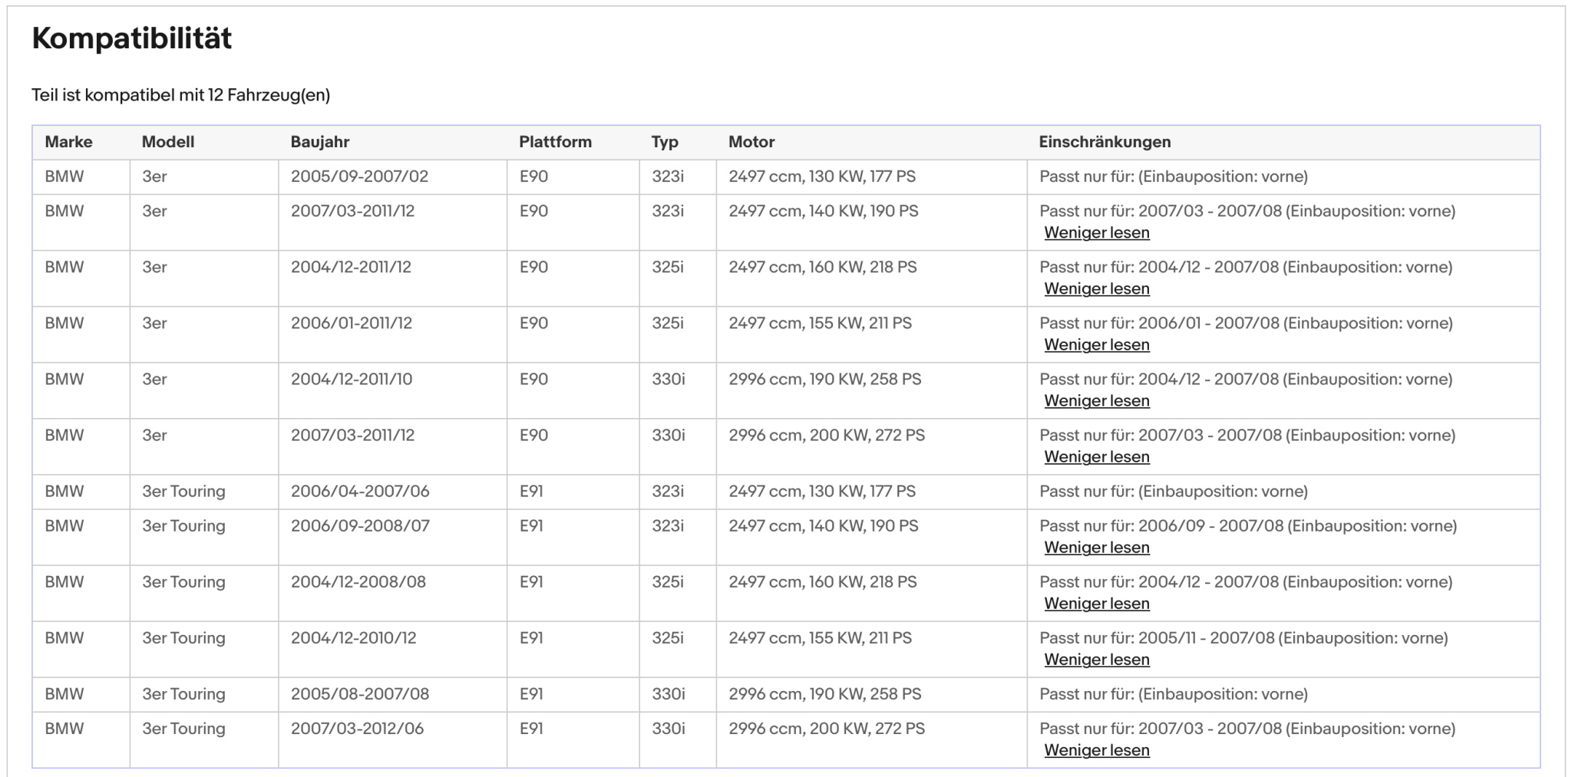Collapse restriction text for E91 330i 200 KW
Screen dimensions: 1572x777
(1097, 749)
